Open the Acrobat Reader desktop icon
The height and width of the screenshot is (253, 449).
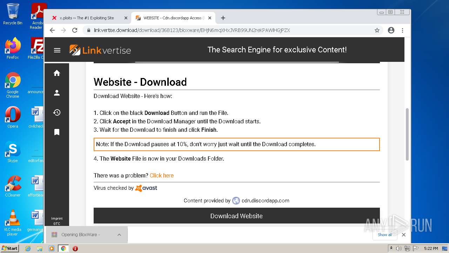point(37,16)
